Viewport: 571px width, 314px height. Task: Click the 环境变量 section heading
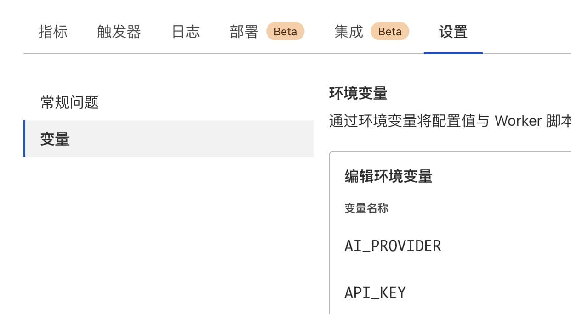pos(358,94)
